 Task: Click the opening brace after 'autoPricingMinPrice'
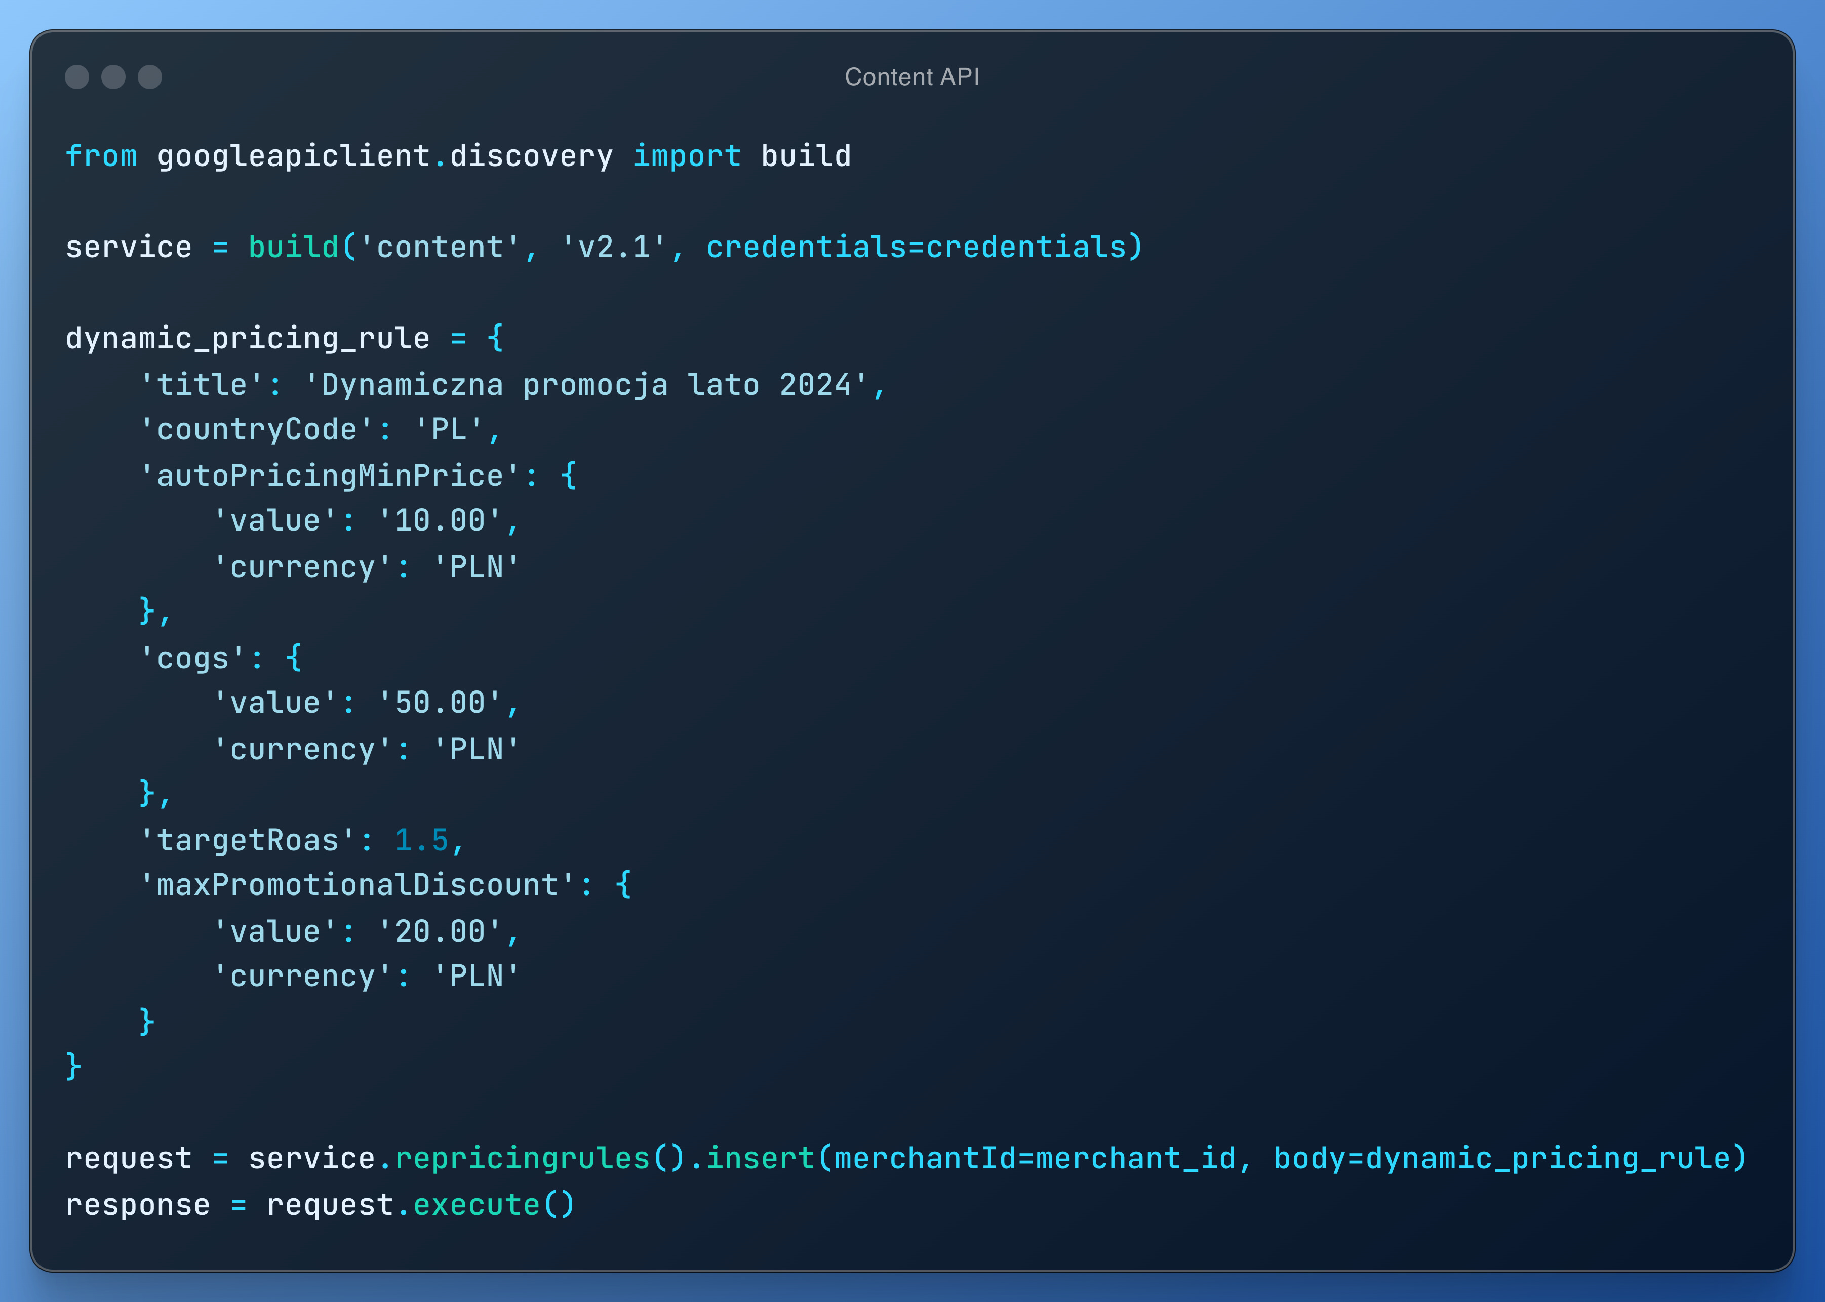(x=569, y=475)
